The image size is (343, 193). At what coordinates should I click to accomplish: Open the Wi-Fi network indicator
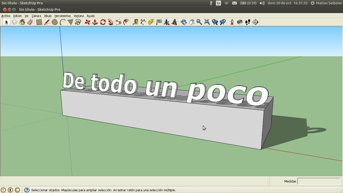coord(226,3)
